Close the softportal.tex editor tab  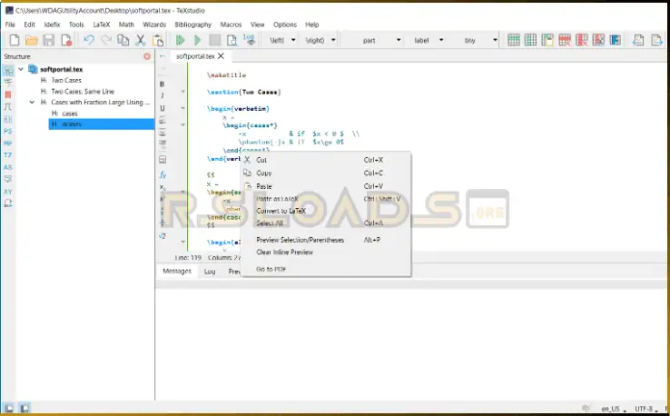coord(221,56)
